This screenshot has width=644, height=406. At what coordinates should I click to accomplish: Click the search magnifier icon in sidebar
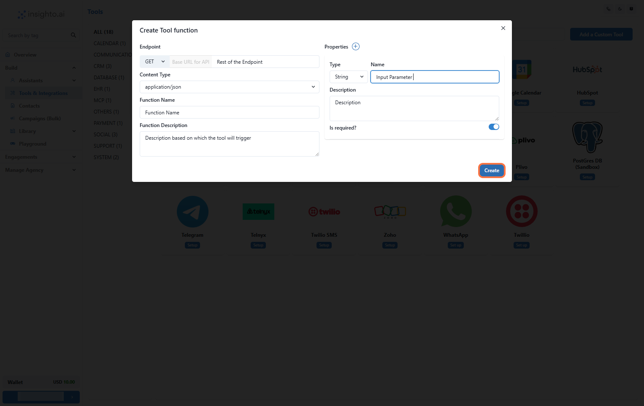(x=73, y=35)
